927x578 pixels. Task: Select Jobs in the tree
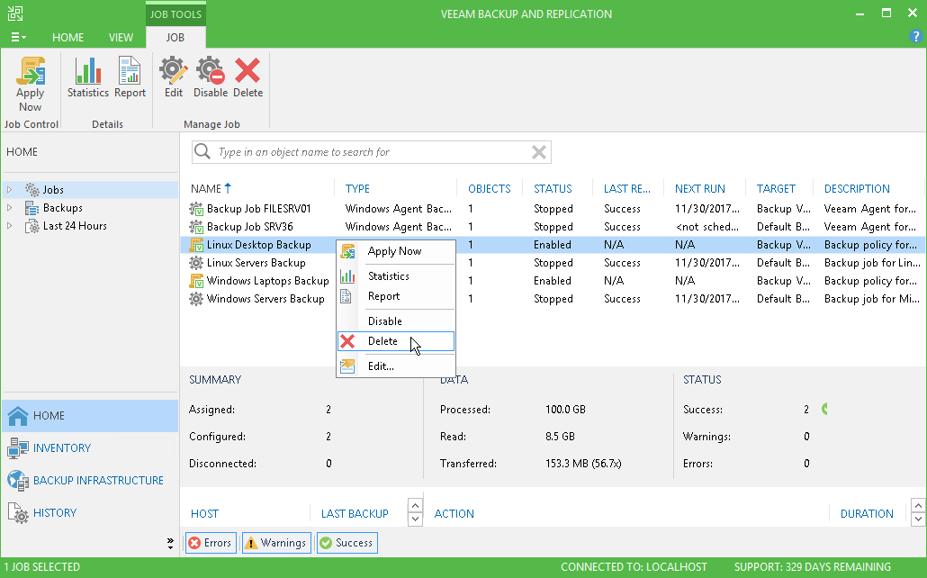click(x=53, y=189)
